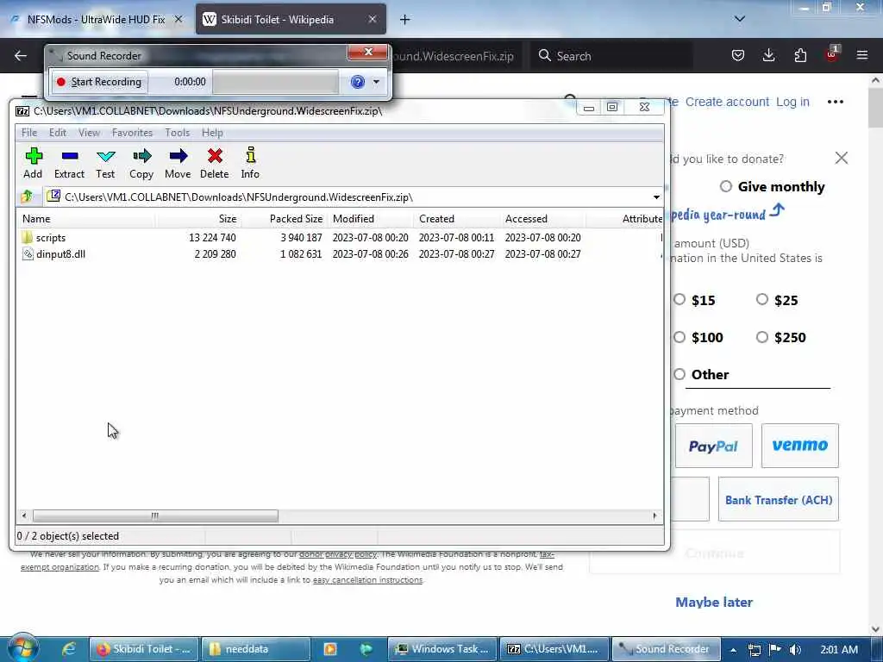Click the Pocket save icon in Firefox
883x662 pixels.
(x=738, y=55)
